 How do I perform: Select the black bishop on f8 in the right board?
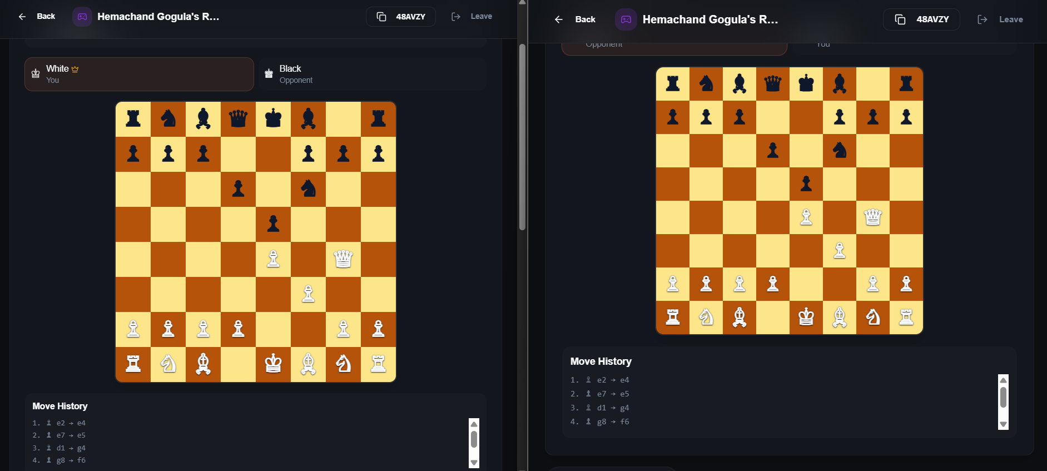point(840,83)
